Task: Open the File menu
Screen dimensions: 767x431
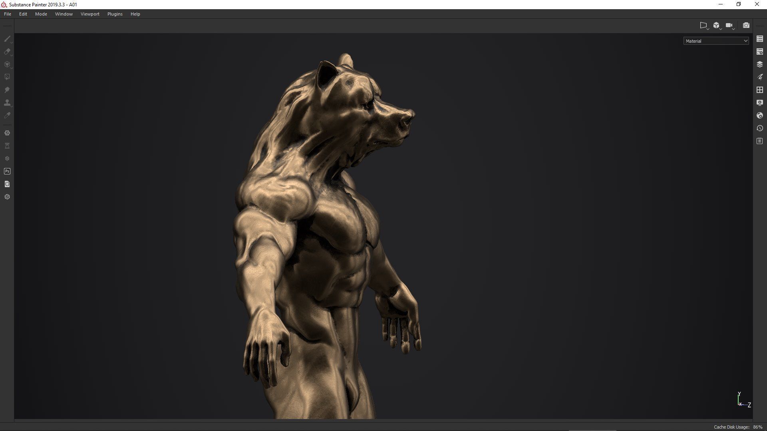Action: pos(8,14)
